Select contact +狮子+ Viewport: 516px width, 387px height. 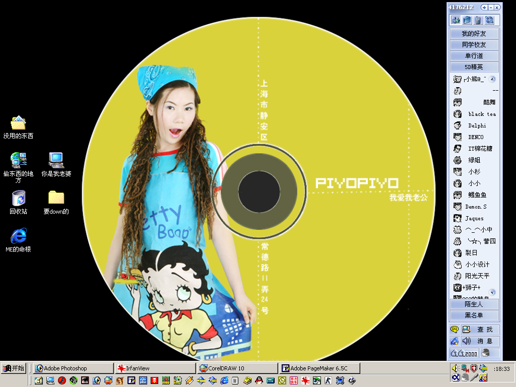pyautogui.click(x=467, y=287)
